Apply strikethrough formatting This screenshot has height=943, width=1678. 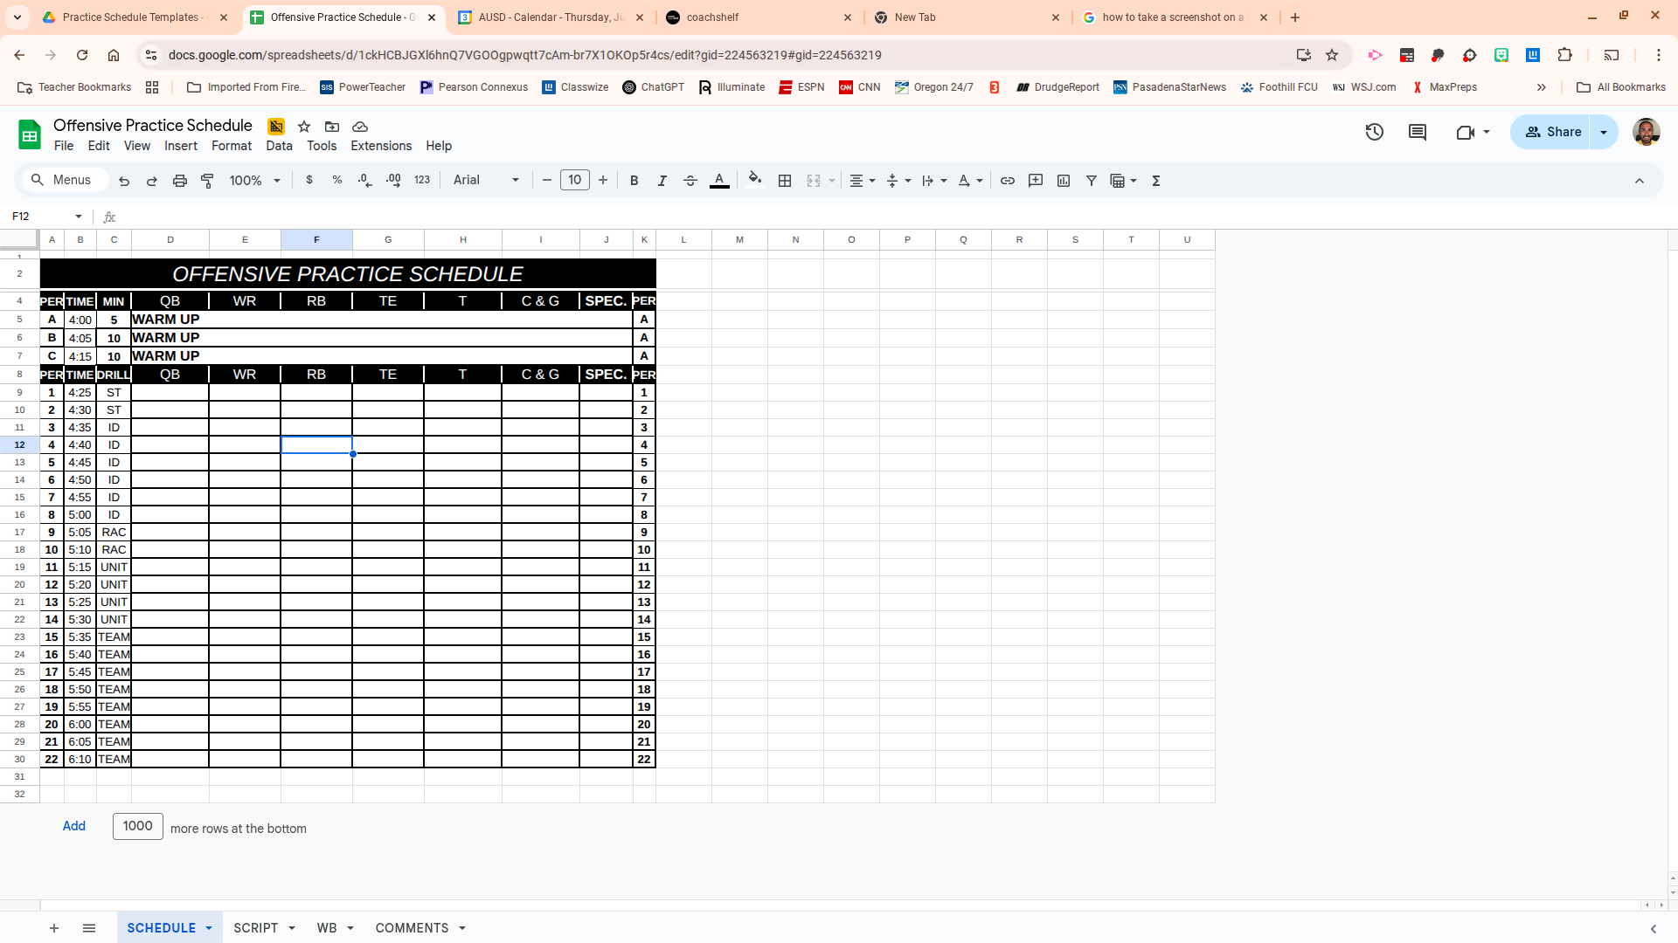coord(690,181)
